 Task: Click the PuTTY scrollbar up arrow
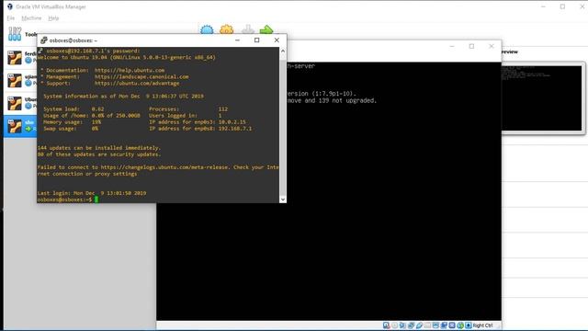point(283,51)
